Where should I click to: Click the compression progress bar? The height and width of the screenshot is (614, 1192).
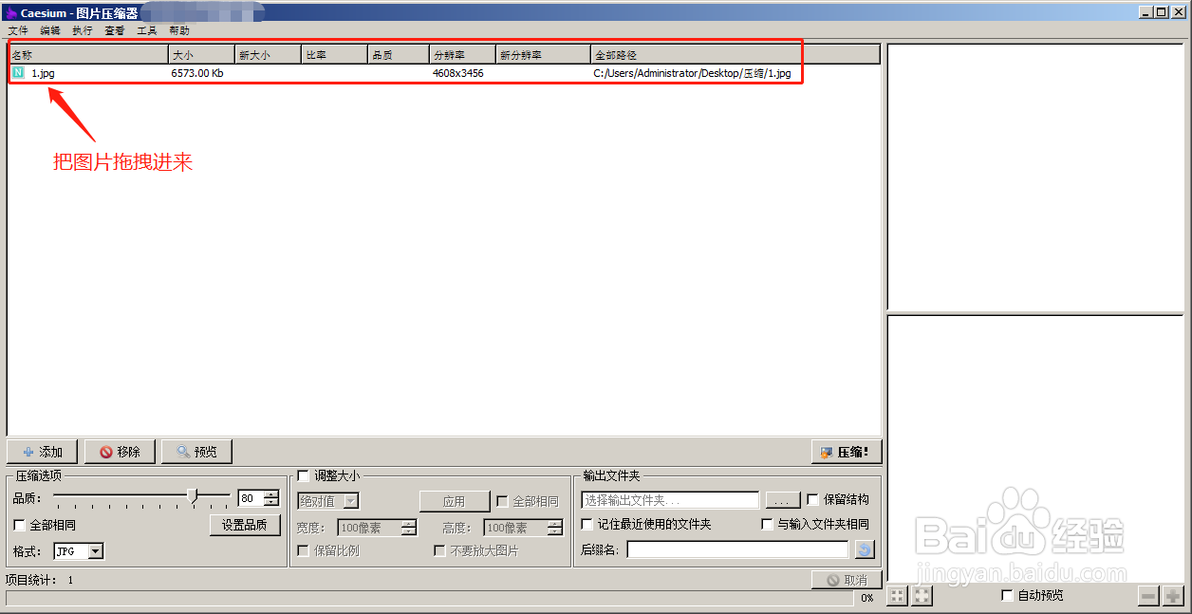pyautogui.click(x=429, y=599)
